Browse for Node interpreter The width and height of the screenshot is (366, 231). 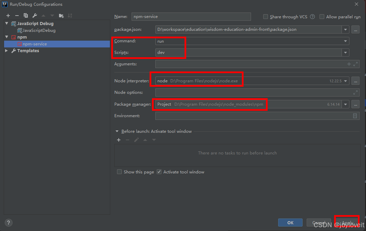pos(355,81)
